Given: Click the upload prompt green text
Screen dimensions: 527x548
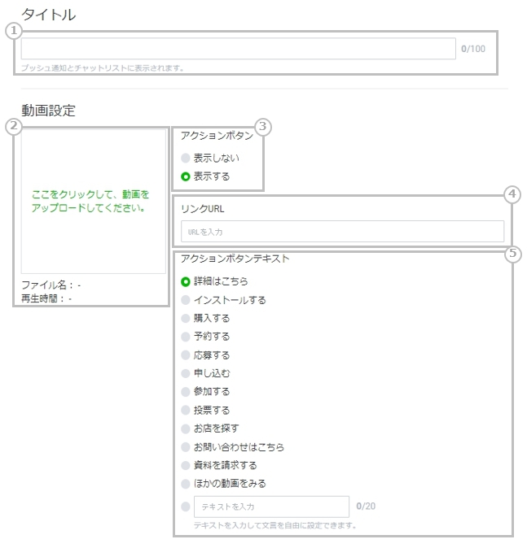Looking at the screenshot, I should (x=90, y=202).
